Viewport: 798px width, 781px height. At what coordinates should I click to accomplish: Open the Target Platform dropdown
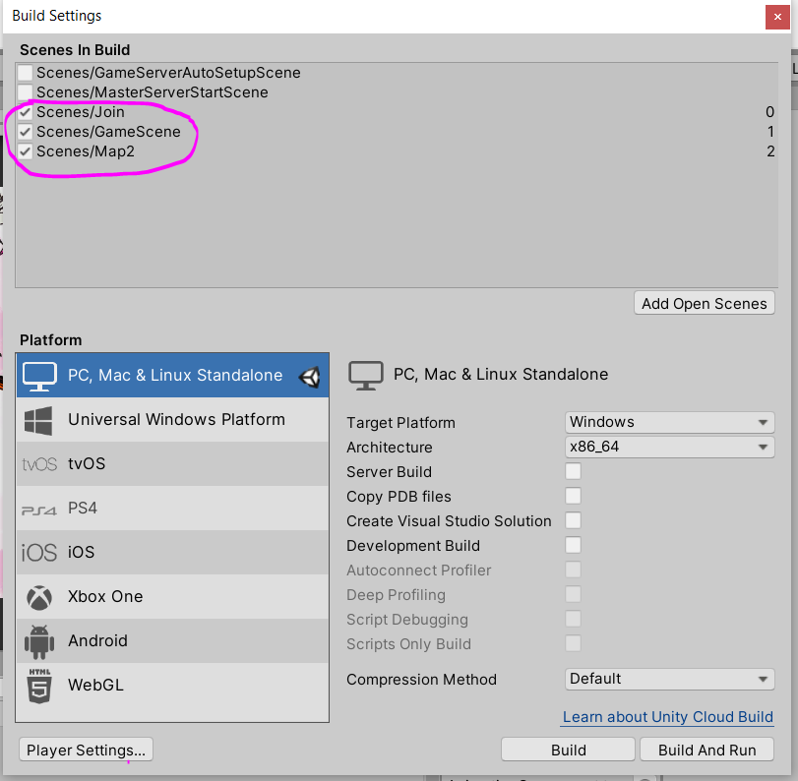pos(670,422)
